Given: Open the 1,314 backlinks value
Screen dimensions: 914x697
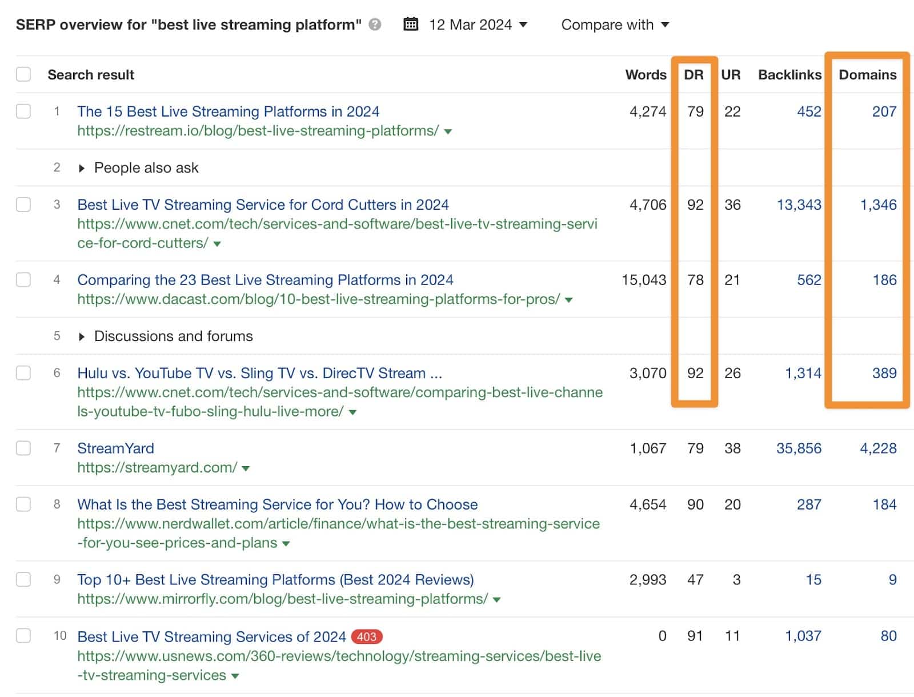Looking at the screenshot, I should (x=803, y=373).
